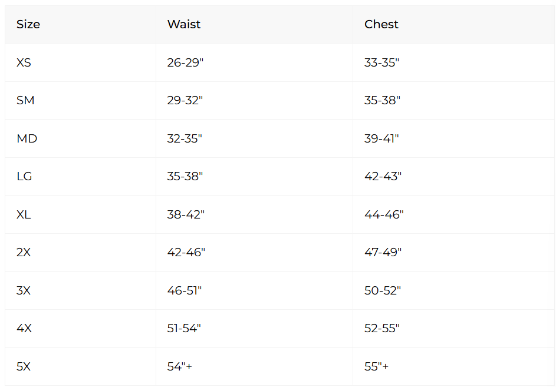Click the Waist column header

184,25
